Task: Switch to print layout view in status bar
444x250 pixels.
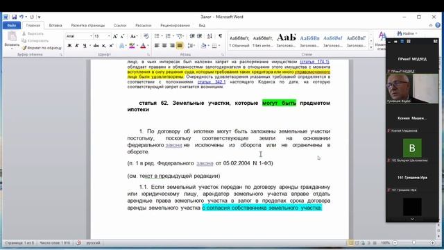Action: click(x=350, y=243)
